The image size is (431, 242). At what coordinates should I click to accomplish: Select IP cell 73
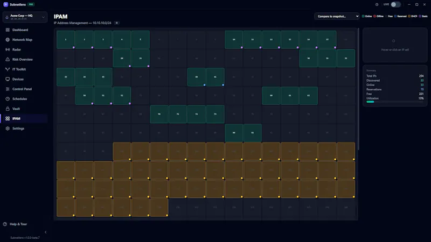215,114
